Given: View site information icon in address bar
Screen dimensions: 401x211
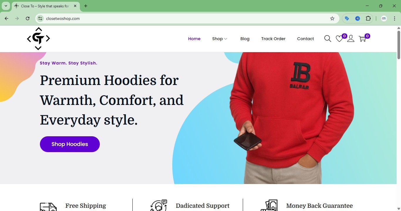Looking at the screenshot, I should point(40,18).
